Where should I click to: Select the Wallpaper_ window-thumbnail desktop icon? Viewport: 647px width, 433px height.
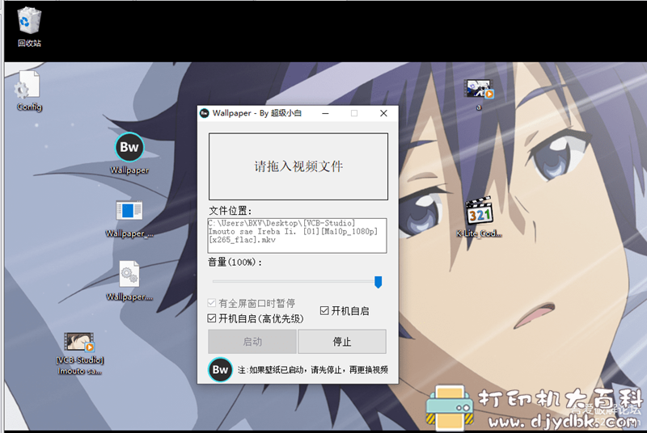point(129,219)
